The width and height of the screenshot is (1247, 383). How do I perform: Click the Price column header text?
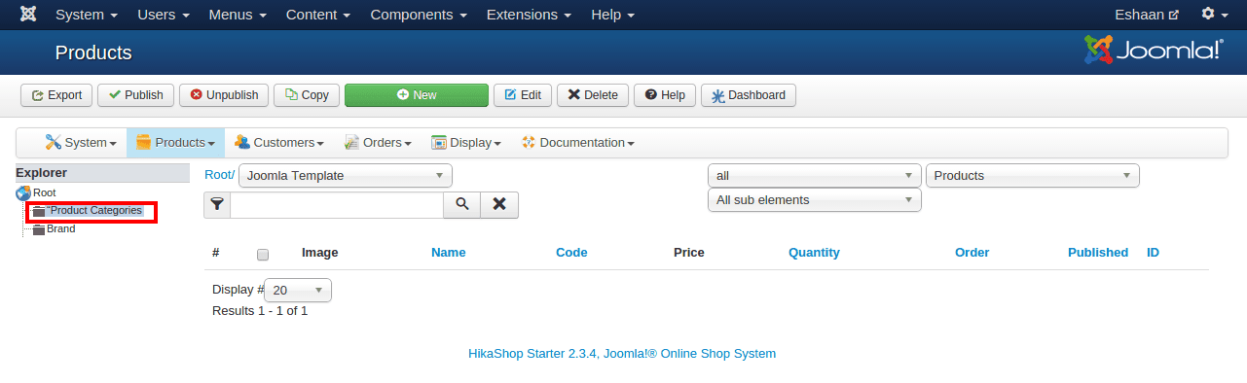(x=689, y=253)
